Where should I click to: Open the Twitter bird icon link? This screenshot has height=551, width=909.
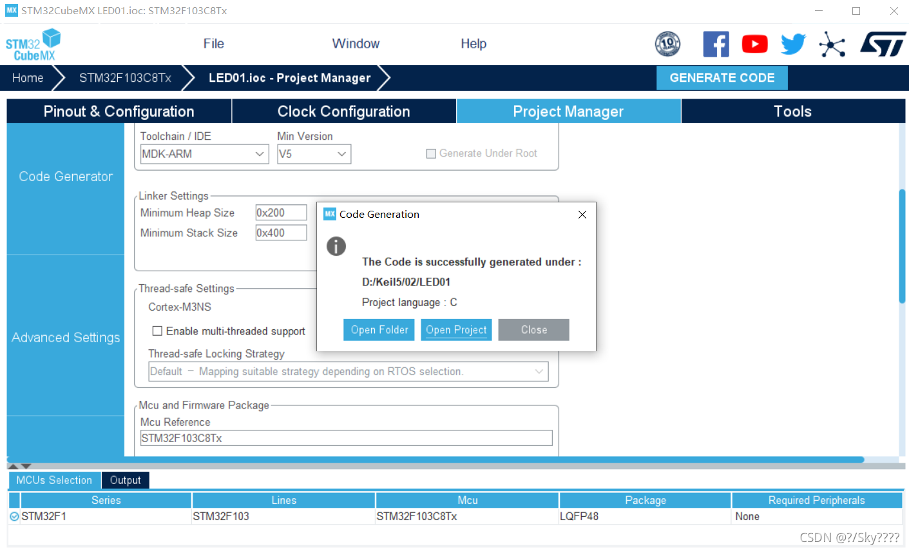click(x=793, y=44)
